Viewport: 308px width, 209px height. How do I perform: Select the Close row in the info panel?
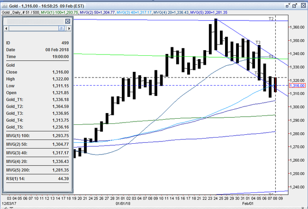(x=37, y=72)
